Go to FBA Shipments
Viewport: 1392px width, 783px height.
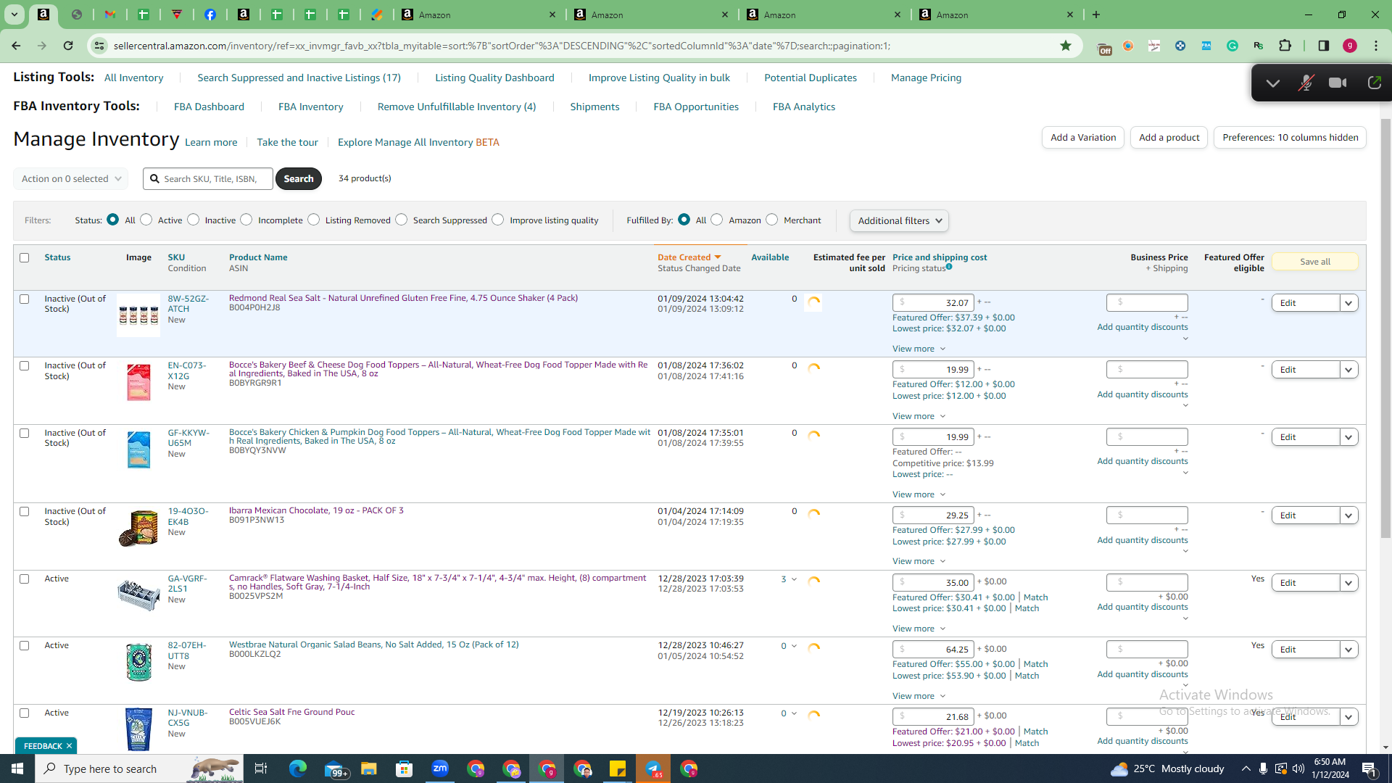(594, 107)
